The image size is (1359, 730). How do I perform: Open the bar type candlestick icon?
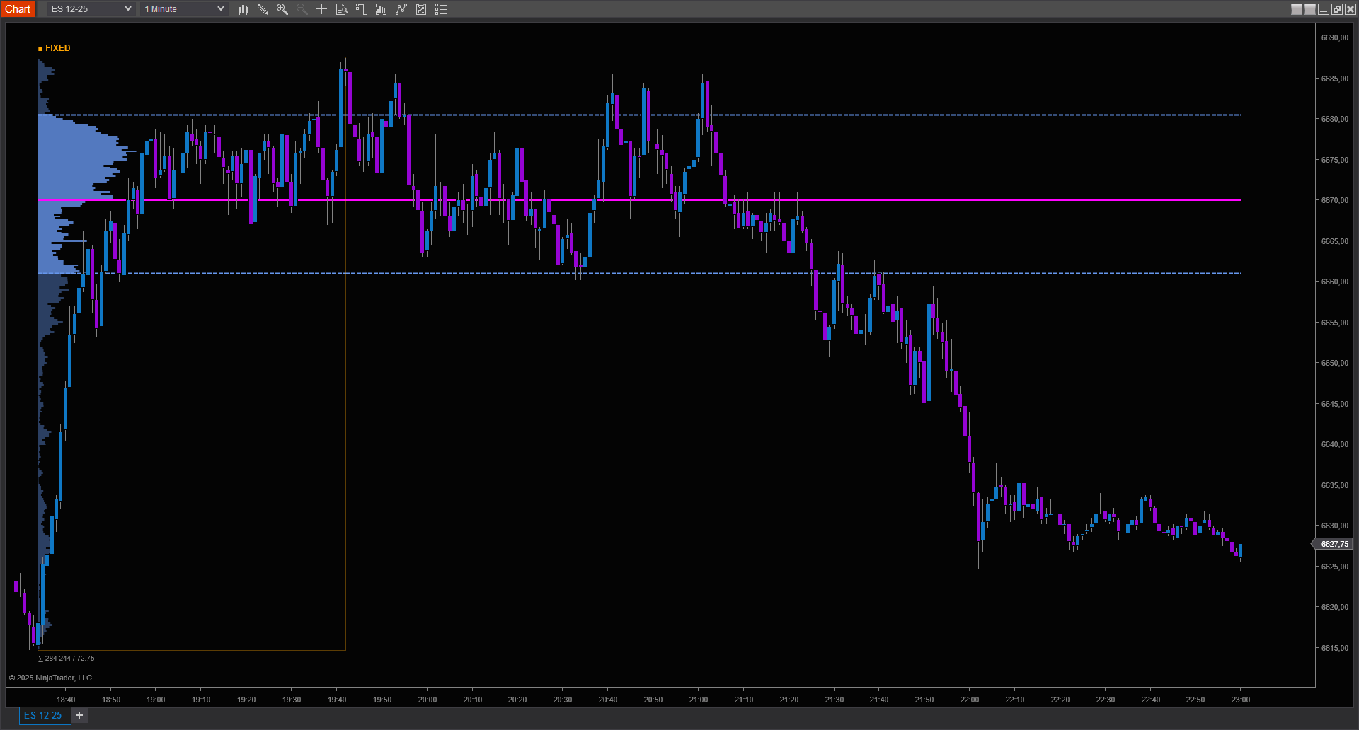coord(243,9)
